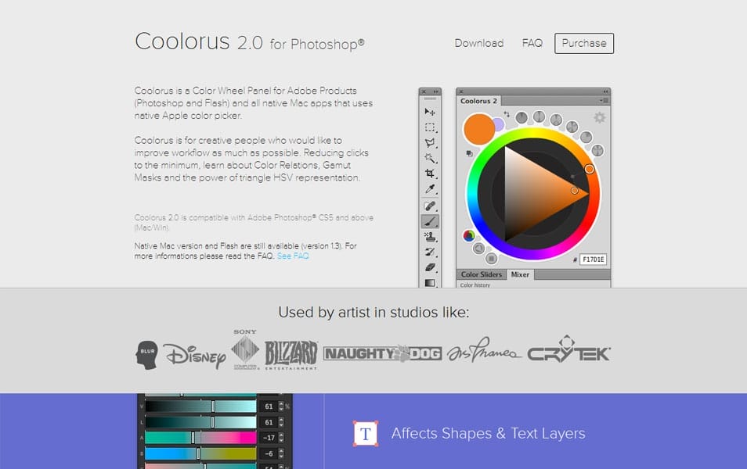
Task: Click the Sony Computer Entertainment logo
Action: coord(245,349)
